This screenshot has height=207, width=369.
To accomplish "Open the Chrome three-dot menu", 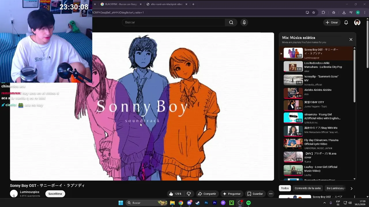I will coord(365,12).
